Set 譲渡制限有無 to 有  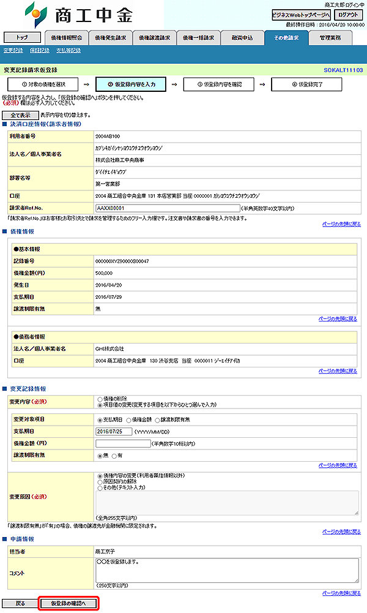(114, 456)
